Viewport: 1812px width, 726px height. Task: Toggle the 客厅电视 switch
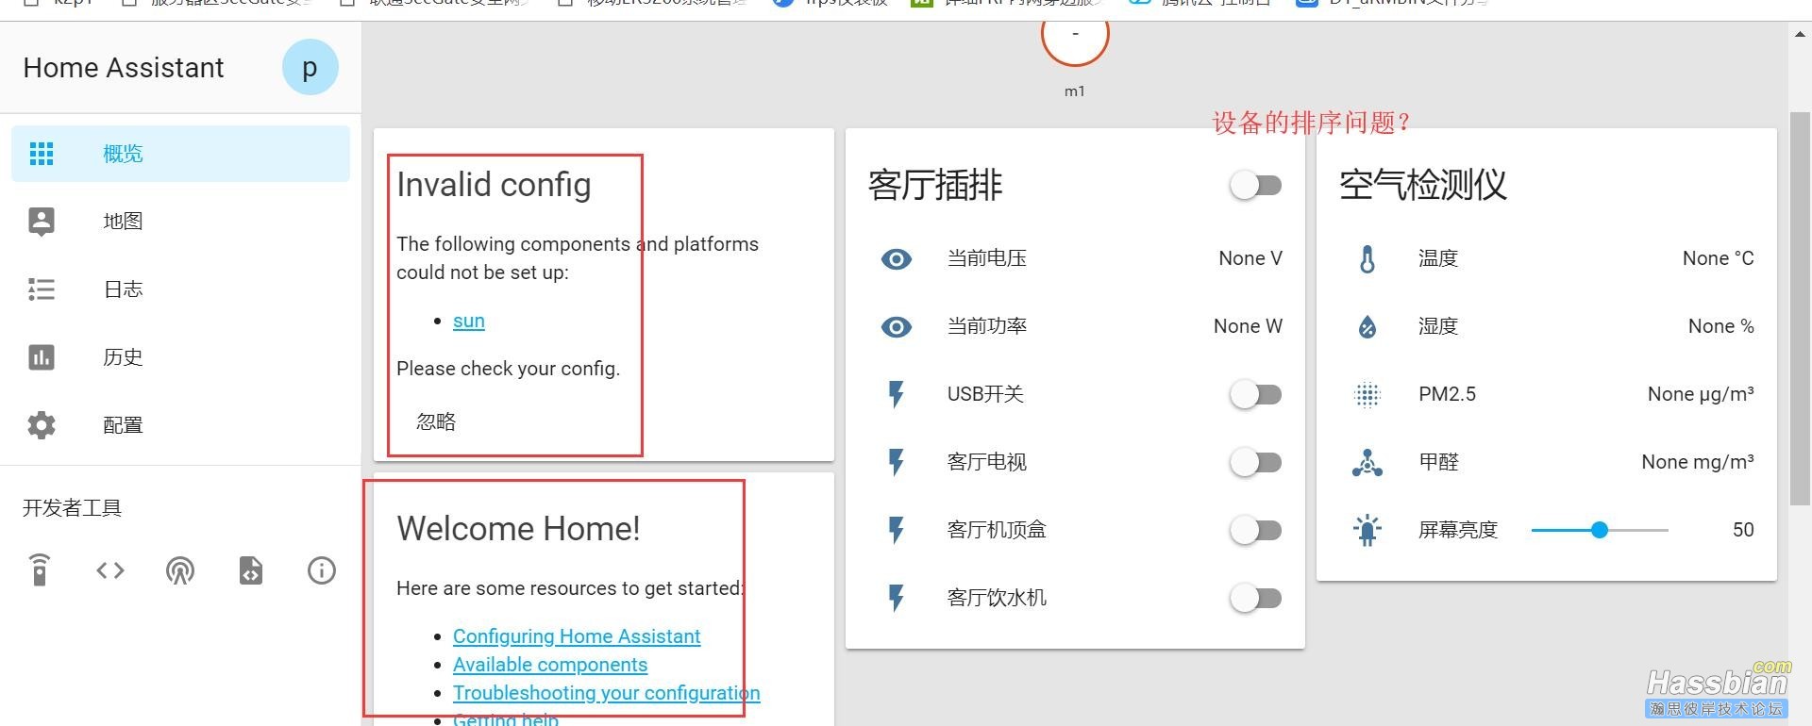point(1256,463)
